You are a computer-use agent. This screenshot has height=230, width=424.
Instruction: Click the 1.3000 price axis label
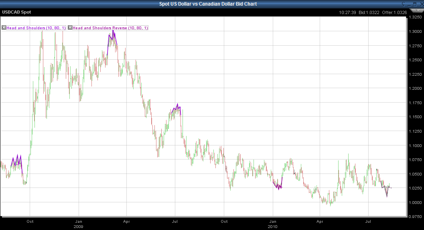click(415, 31)
